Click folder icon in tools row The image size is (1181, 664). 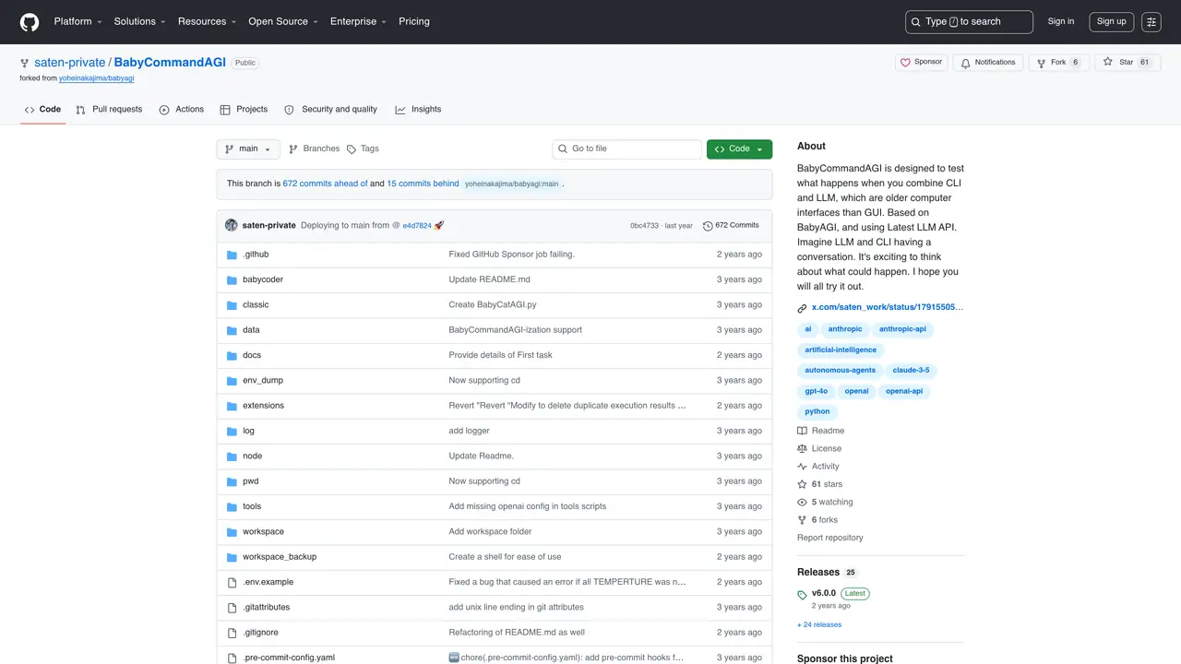(233, 506)
